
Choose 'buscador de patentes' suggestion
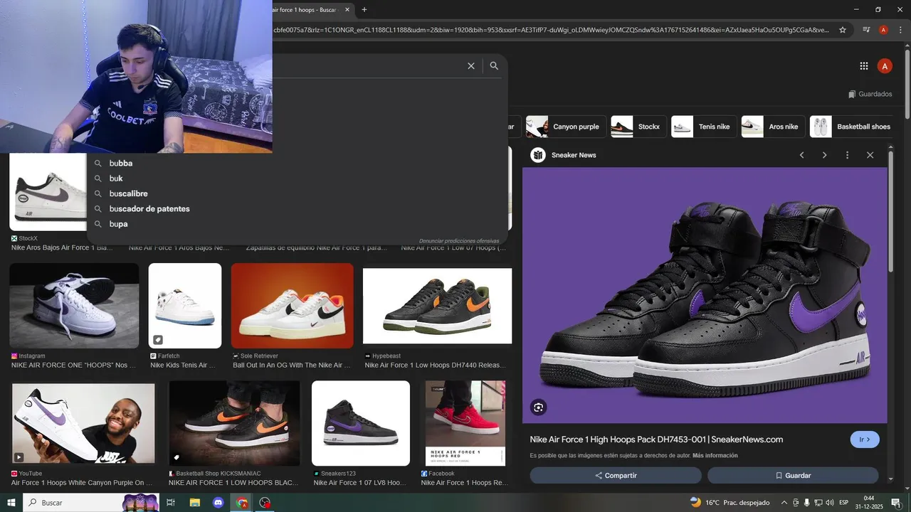click(297, 209)
